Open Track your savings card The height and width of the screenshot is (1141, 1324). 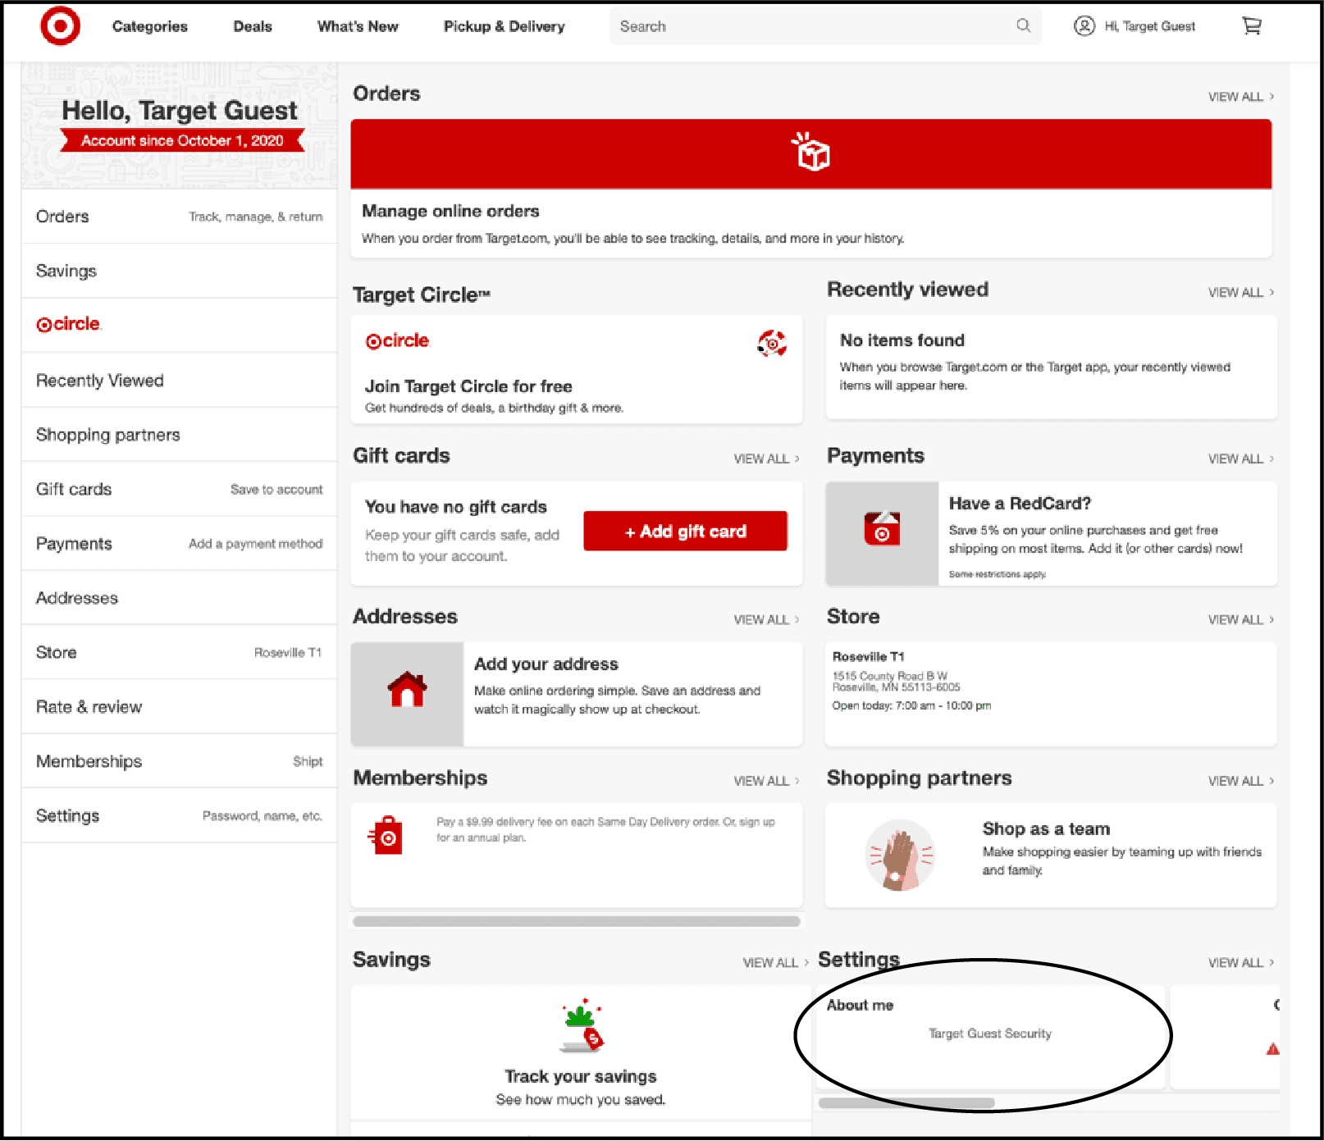click(581, 1052)
